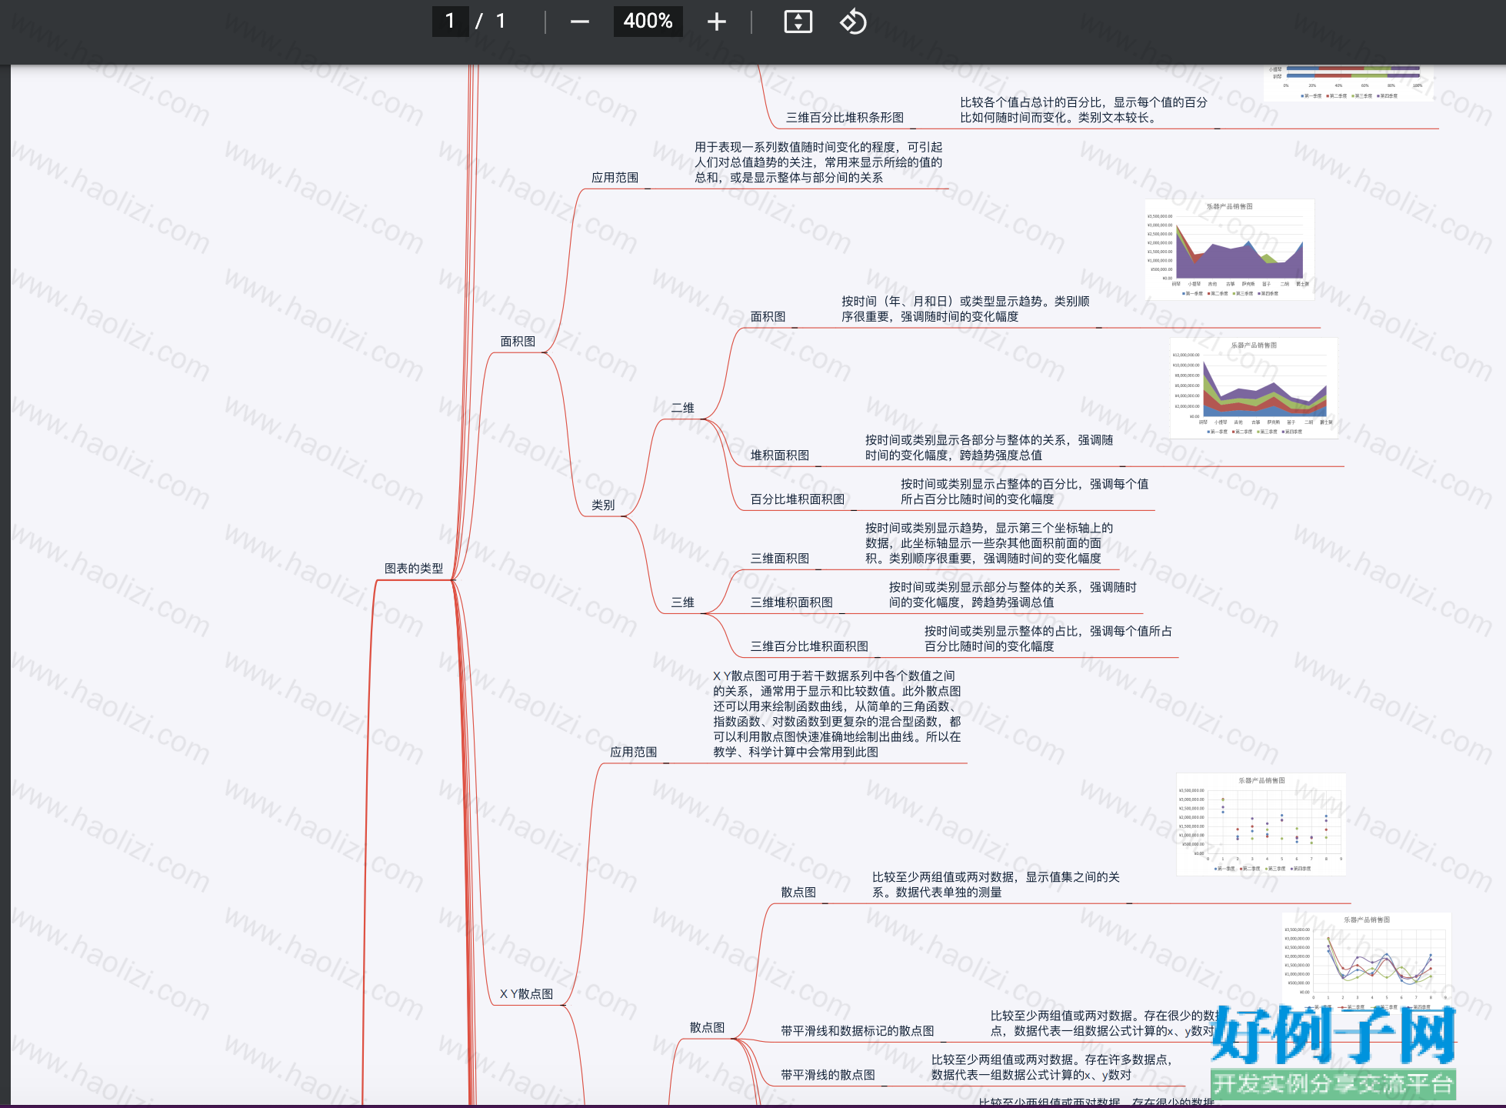
Task: Click the description starting 用于表现一系列数值
Action: (818, 162)
